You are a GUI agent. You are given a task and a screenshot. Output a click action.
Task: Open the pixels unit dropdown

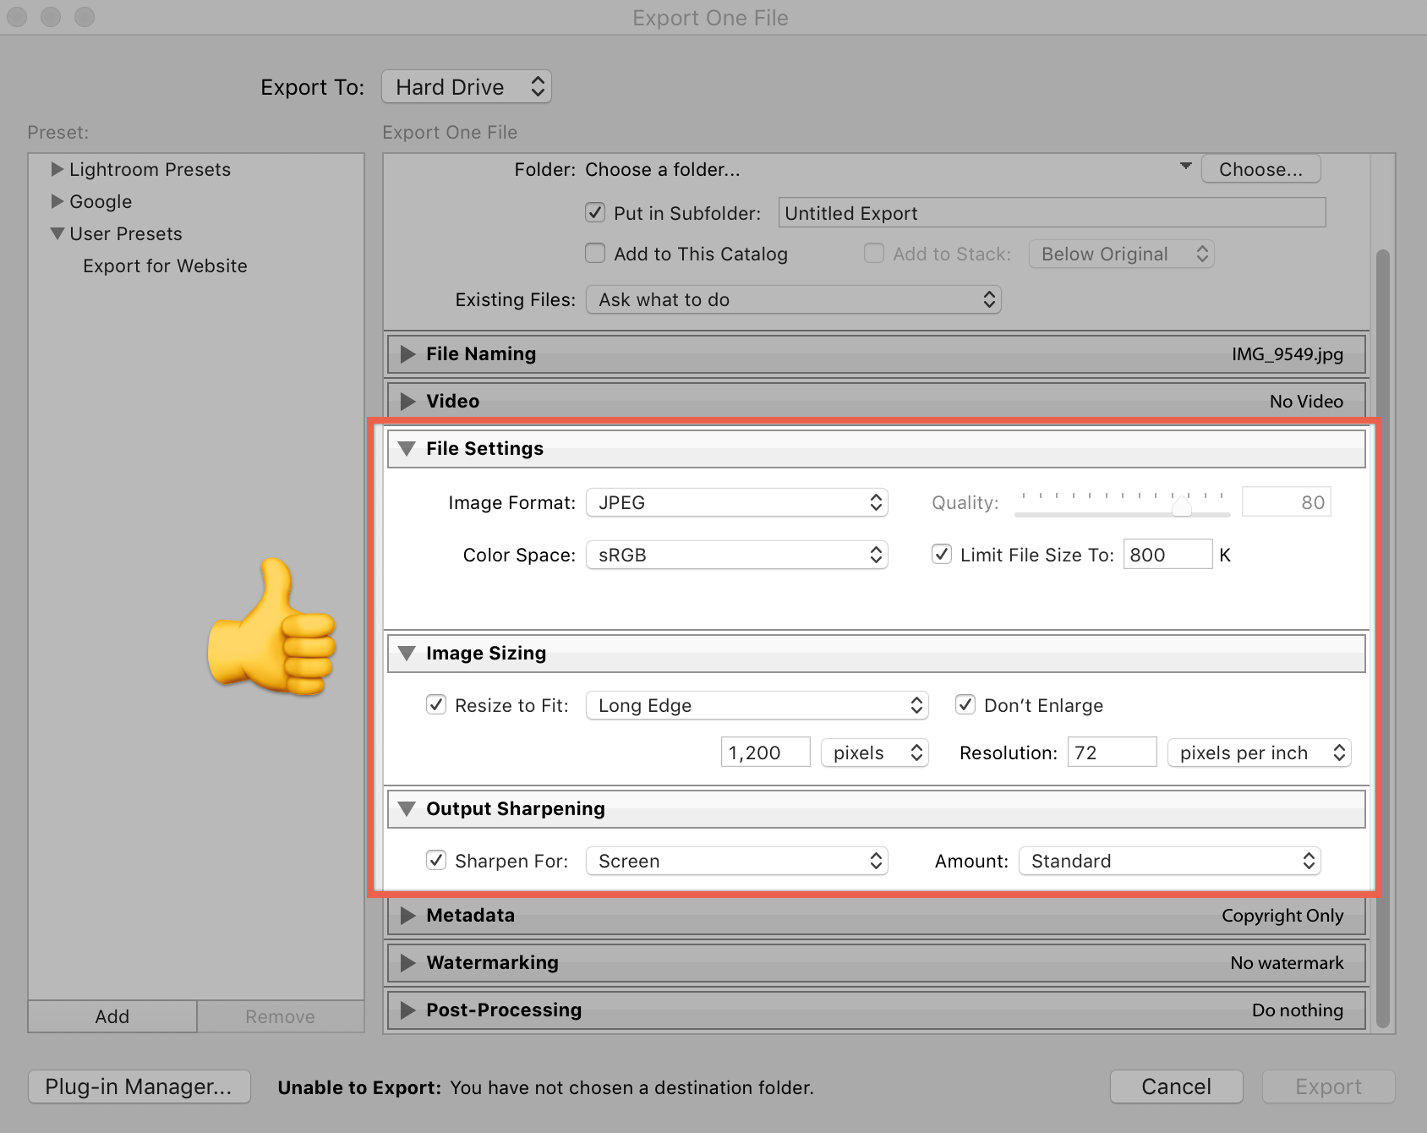coord(874,753)
